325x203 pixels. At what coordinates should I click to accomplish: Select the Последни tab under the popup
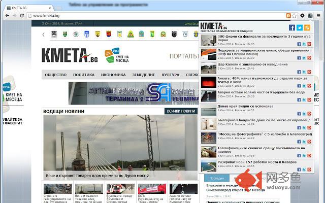(217, 178)
